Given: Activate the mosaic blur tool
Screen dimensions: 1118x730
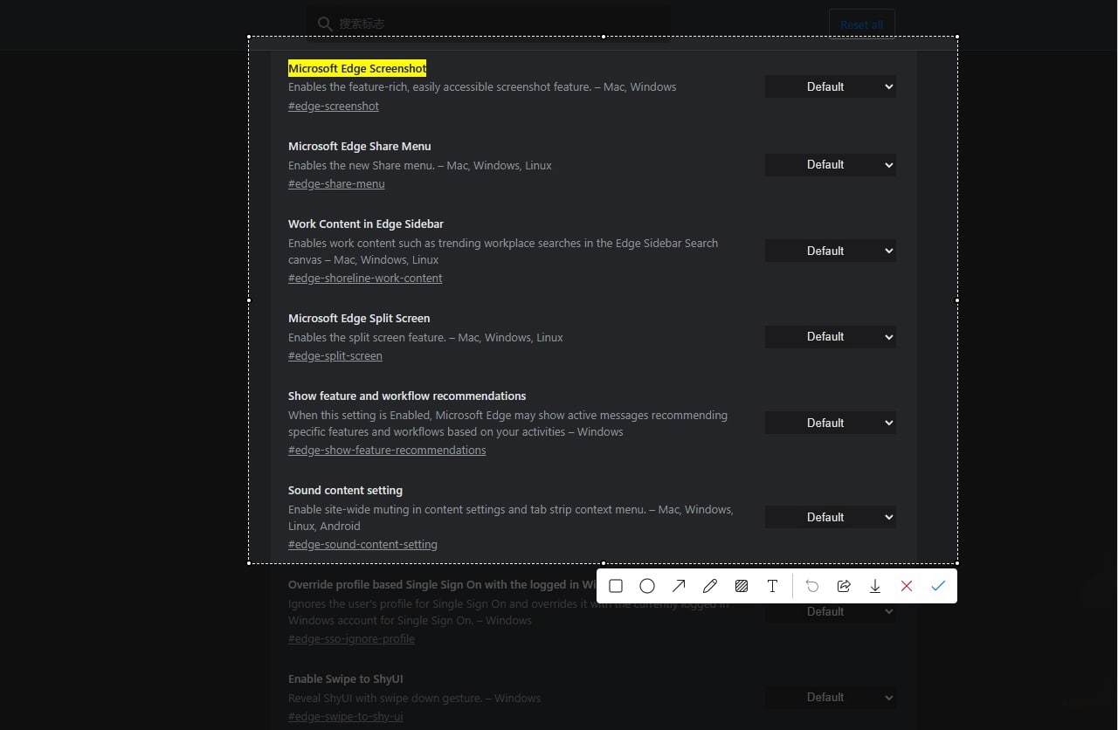Looking at the screenshot, I should tap(742, 586).
